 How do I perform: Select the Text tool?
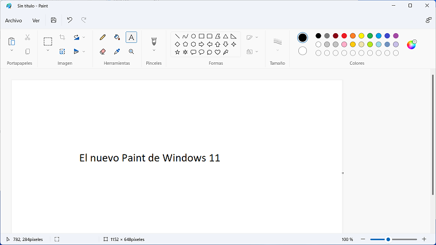131,37
